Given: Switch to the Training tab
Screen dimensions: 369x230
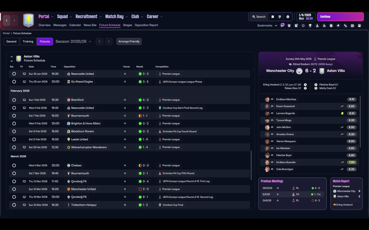Looking at the screenshot, I should point(28,41).
